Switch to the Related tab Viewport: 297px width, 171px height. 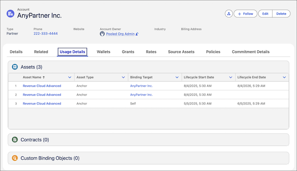click(x=41, y=52)
